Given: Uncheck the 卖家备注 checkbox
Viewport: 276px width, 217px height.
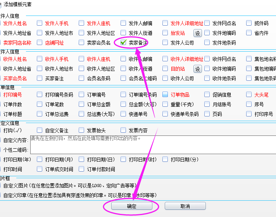Looking at the screenshot, I should 124,43.
